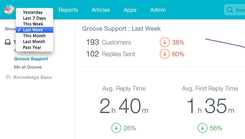Click the inbox tray icon in sidebar
This screenshot has width=245, height=139.
point(8,42)
